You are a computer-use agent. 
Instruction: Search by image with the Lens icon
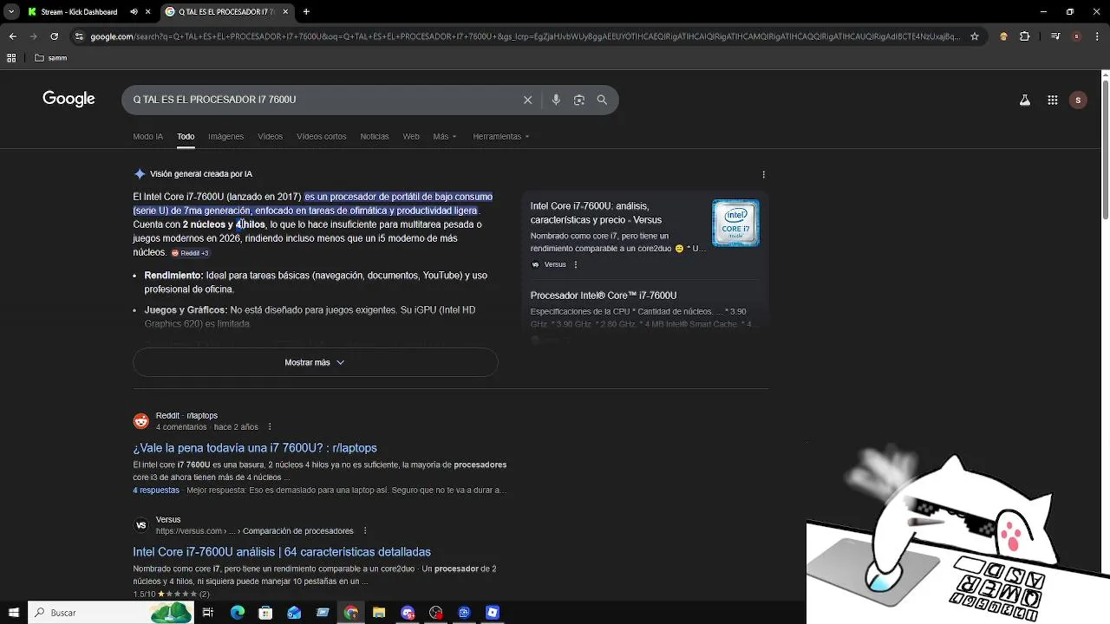[579, 100]
